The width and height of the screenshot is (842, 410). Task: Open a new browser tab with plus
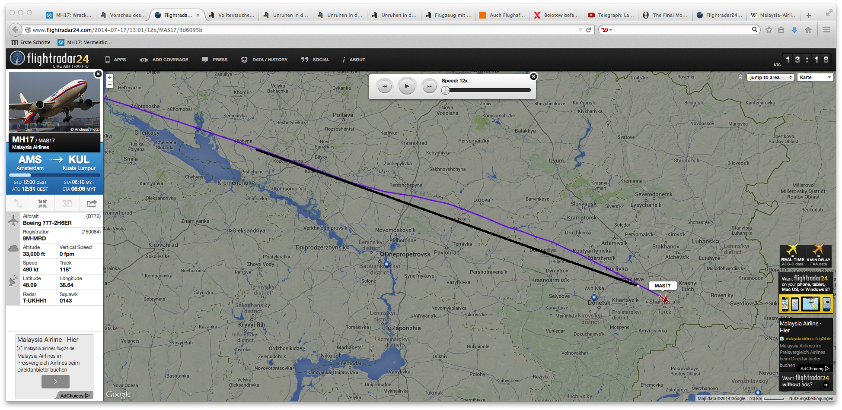(809, 15)
